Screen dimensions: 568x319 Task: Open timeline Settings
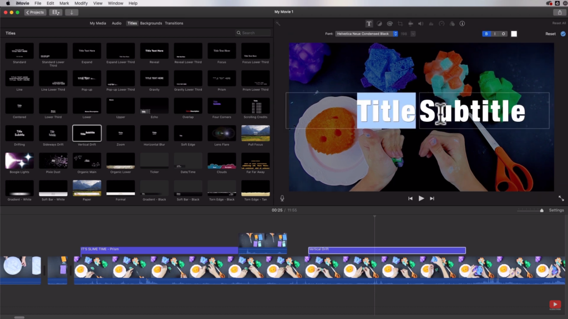pos(556,210)
